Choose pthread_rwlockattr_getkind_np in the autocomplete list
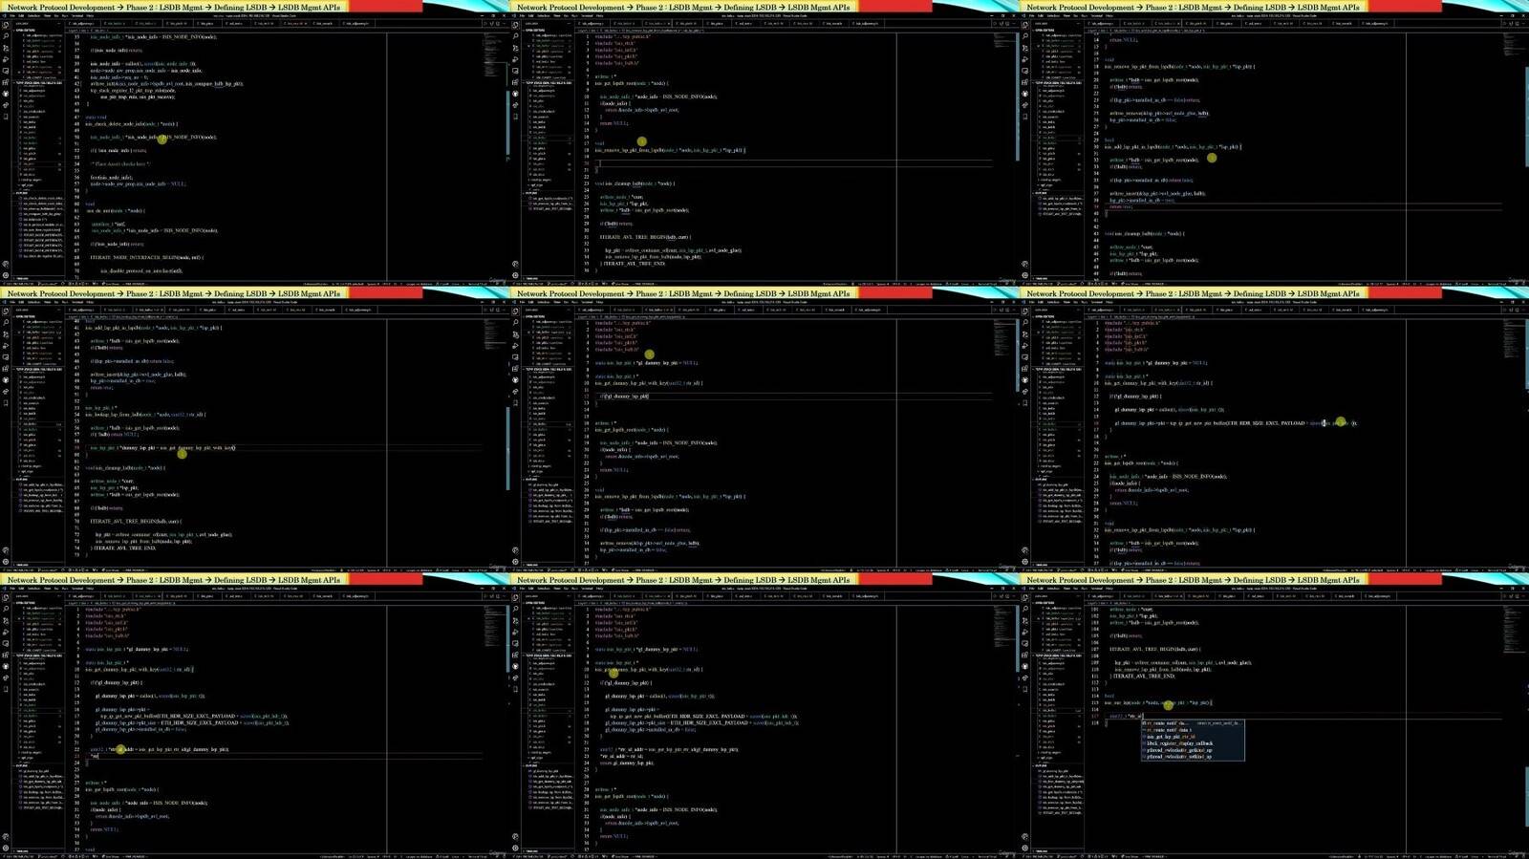This screenshot has width=1529, height=859. pyautogui.click(x=1192, y=750)
